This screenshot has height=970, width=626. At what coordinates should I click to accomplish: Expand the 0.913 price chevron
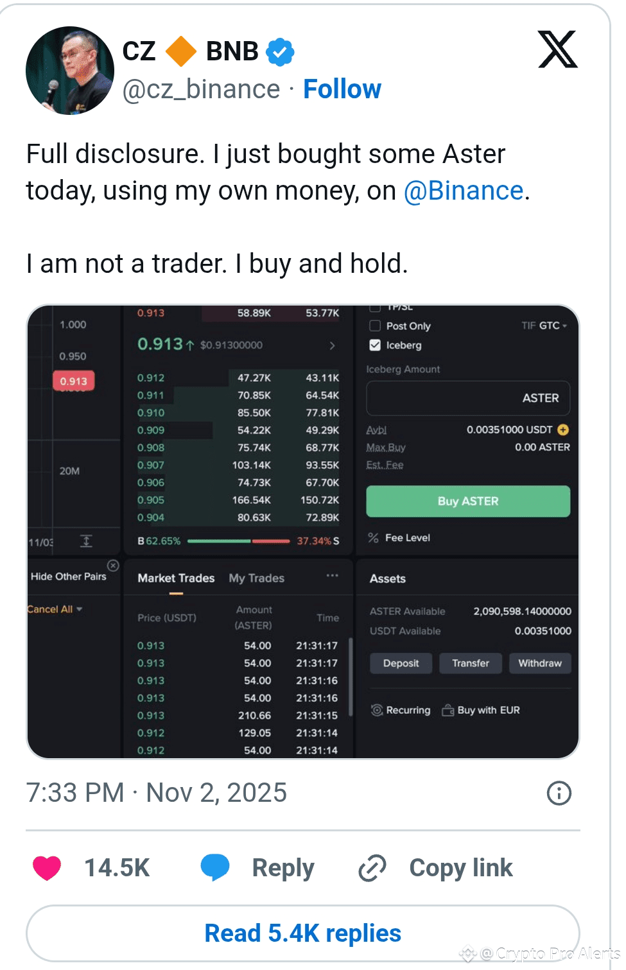coord(332,345)
